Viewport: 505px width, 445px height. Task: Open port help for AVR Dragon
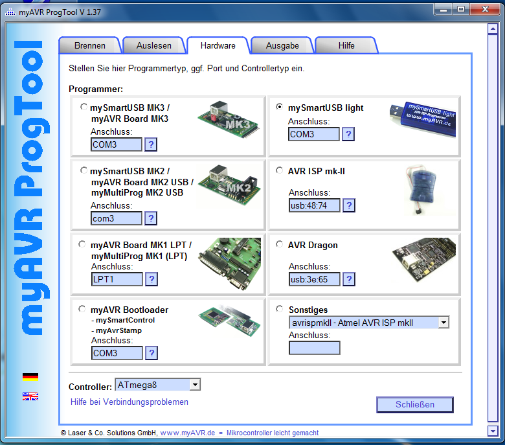(349, 279)
